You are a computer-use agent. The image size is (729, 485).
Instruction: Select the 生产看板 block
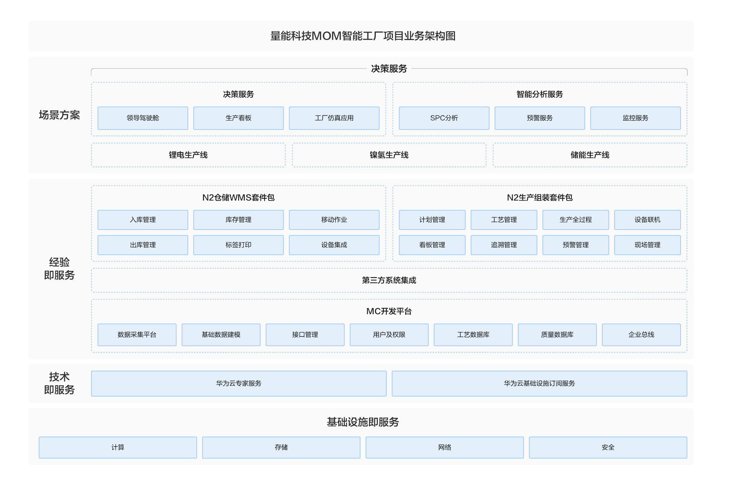pyautogui.click(x=238, y=118)
